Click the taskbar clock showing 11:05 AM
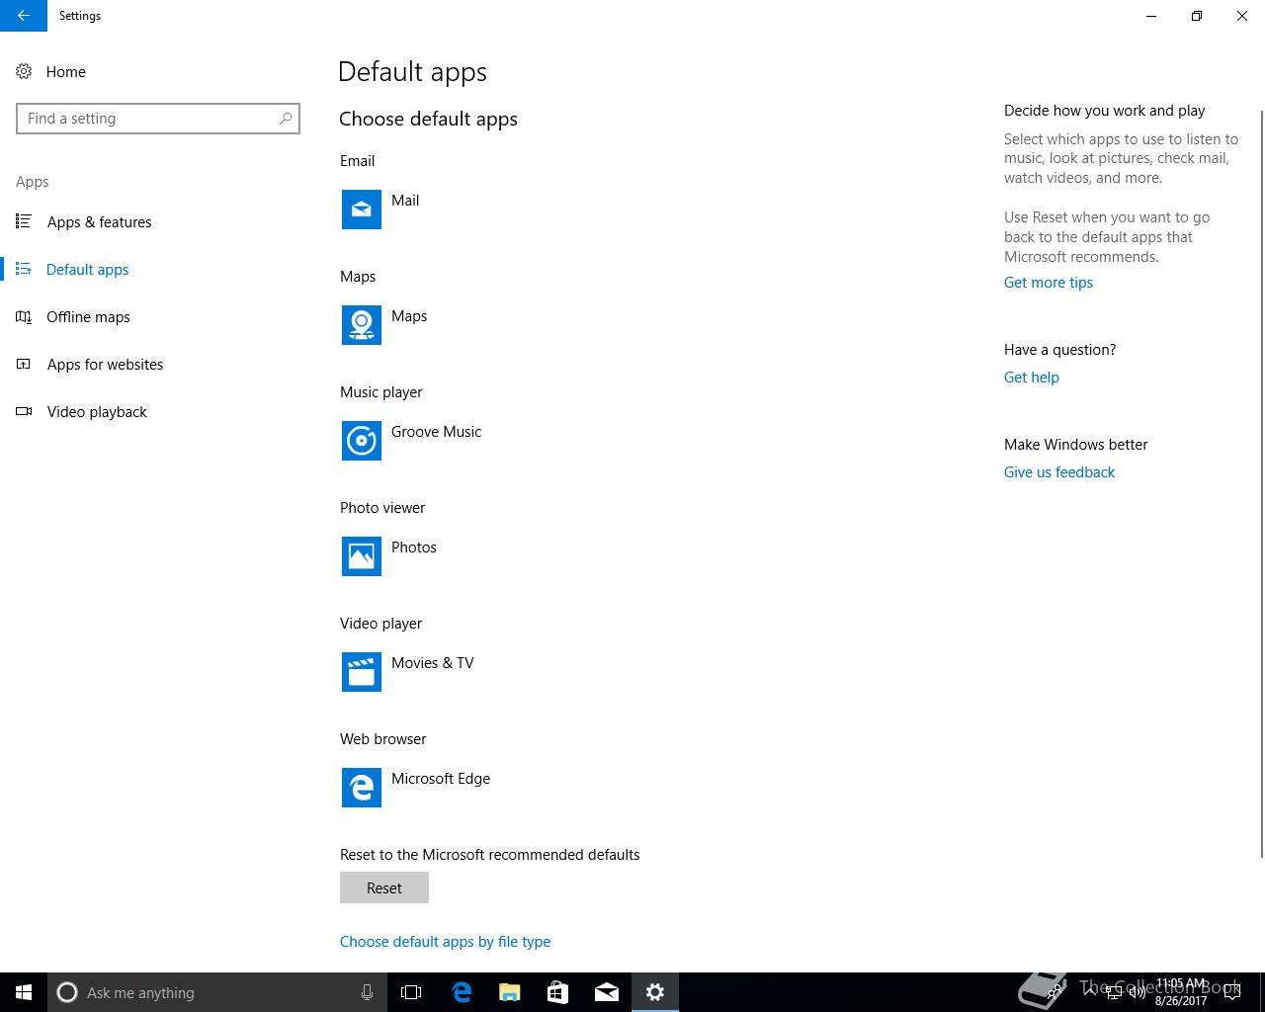The height and width of the screenshot is (1012, 1265). [x=1181, y=992]
